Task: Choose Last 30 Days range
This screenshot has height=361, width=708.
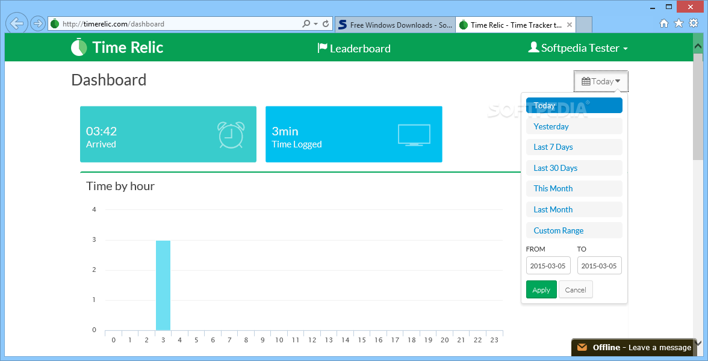Action: click(574, 168)
